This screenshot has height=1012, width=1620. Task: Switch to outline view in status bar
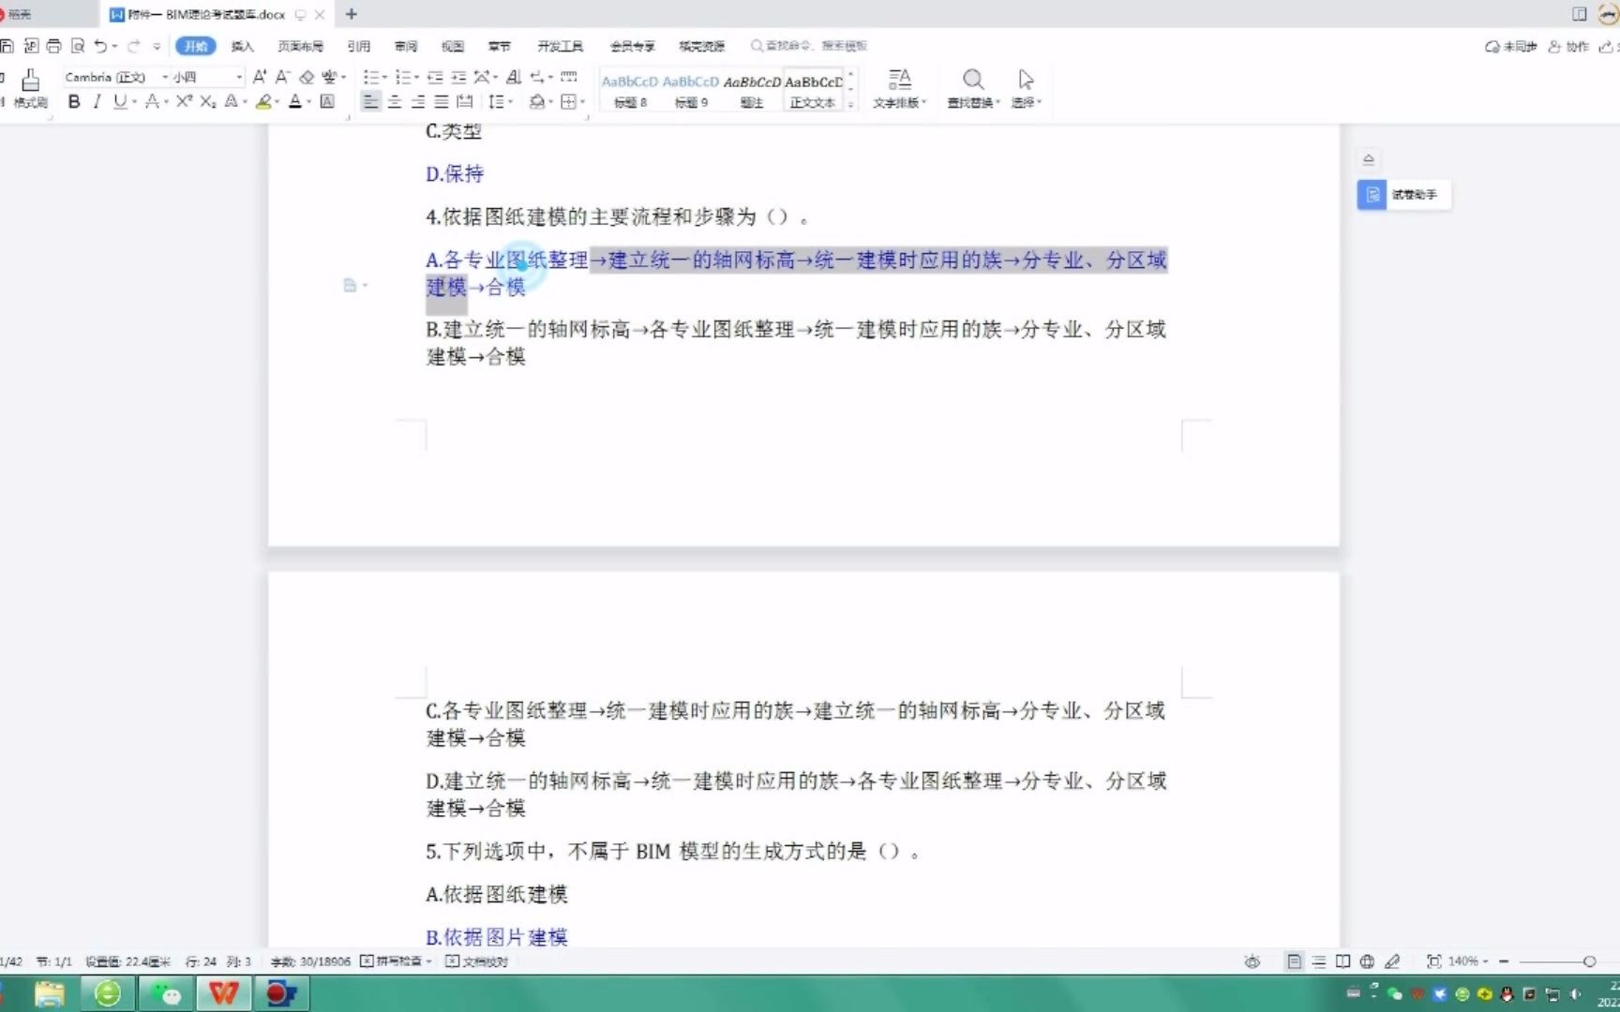1318,961
